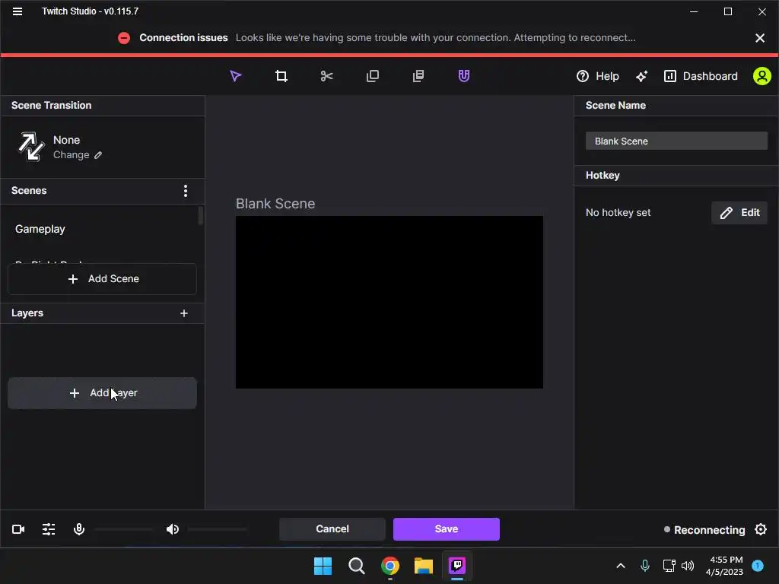This screenshot has height=584, width=779.
Task: Adjust the speaker volume slider
Action: click(217, 529)
